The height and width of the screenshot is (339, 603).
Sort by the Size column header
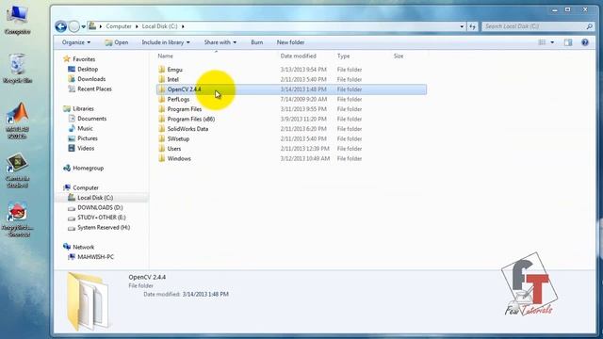(x=399, y=56)
